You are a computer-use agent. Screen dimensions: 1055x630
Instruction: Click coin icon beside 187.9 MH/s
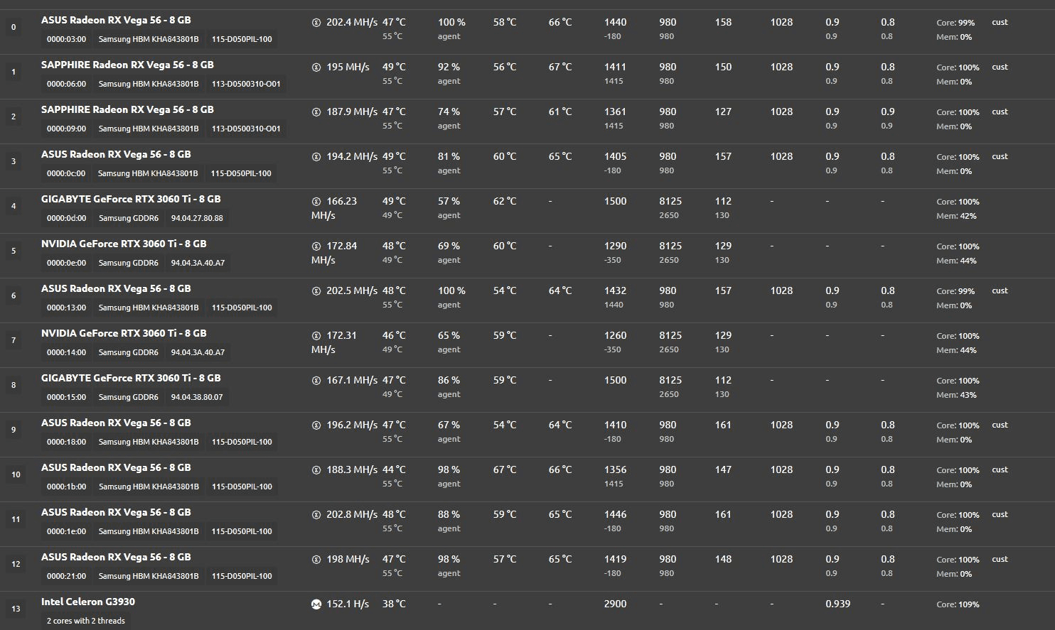pos(316,112)
